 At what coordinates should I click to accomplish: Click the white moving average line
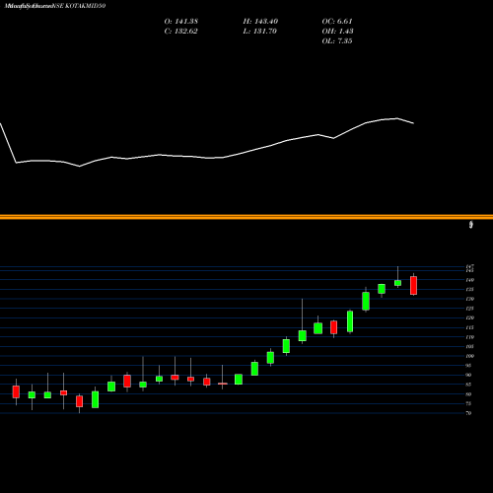(x=207, y=158)
